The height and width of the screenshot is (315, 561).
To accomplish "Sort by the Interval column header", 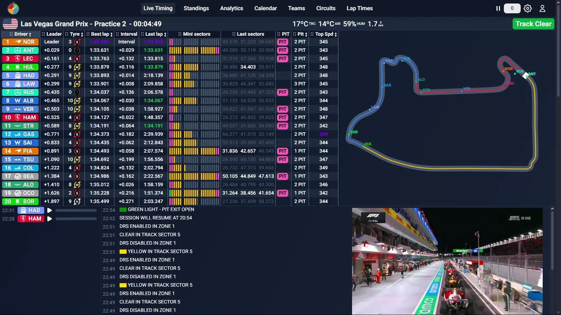I will [126, 34].
